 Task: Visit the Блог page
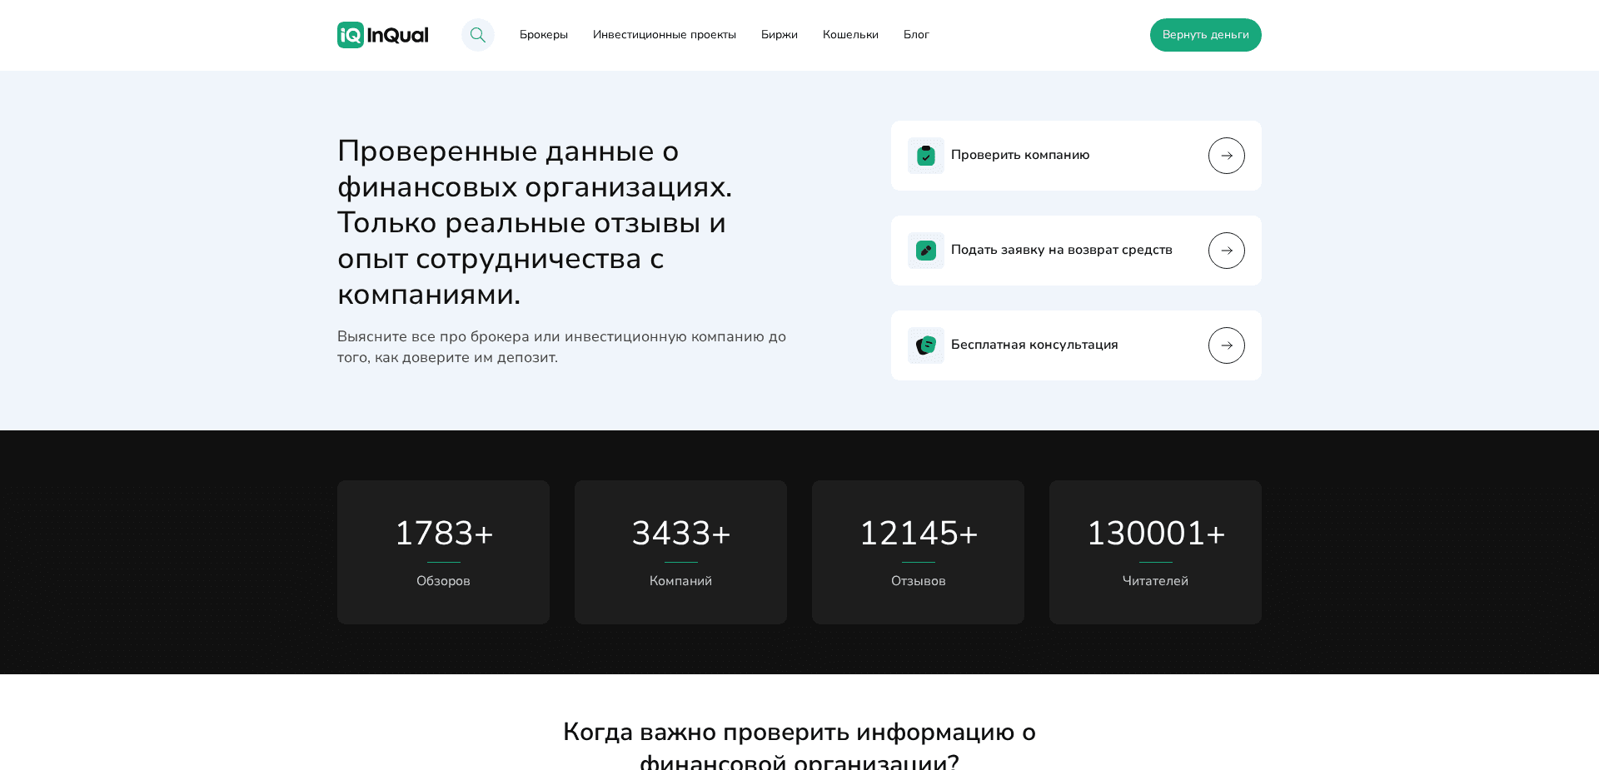click(x=916, y=35)
